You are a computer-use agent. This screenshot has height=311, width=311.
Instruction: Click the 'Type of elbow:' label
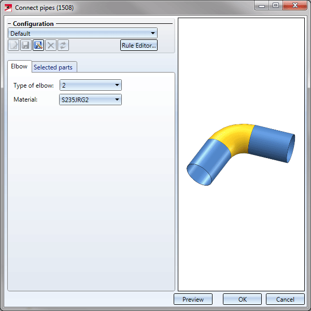(x=34, y=86)
